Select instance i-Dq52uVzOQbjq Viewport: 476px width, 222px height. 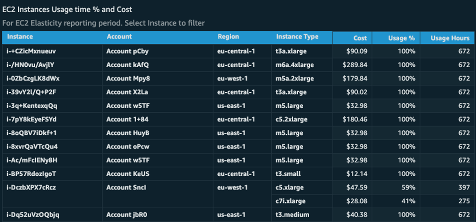[33, 215]
